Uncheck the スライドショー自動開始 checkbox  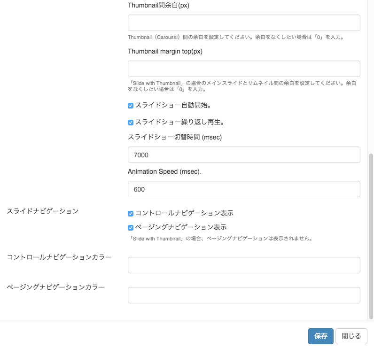coord(131,106)
